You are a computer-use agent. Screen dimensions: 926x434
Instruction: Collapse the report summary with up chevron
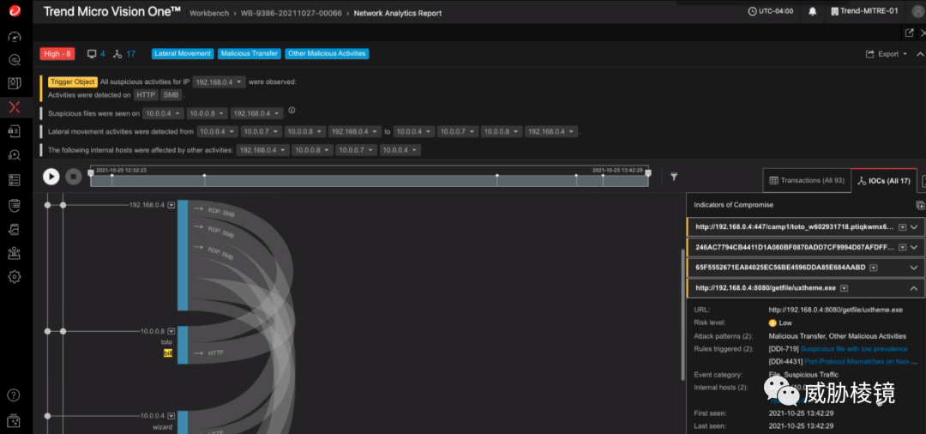920,54
